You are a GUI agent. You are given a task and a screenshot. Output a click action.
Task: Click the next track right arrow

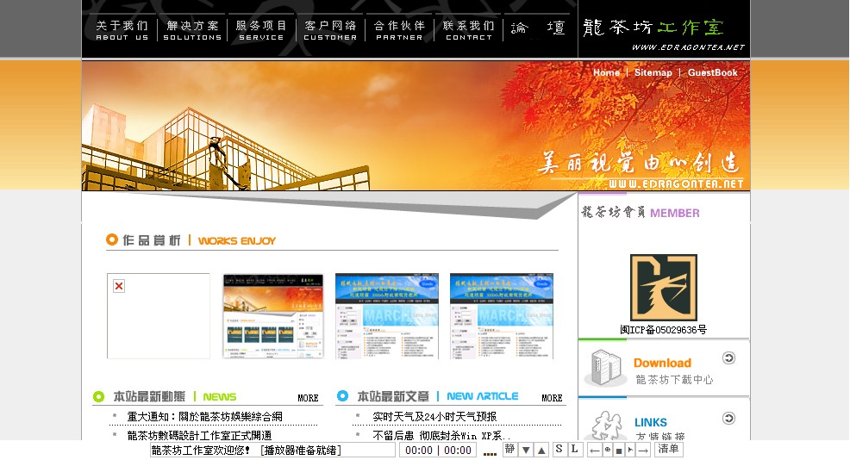pyautogui.click(x=643, y=451)
